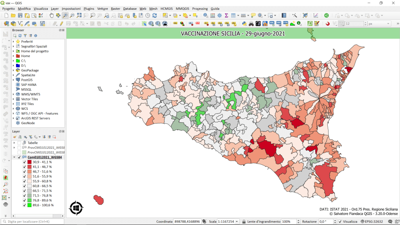Expand the GeoPackage browser node
This screenshot has height=225, width=400.
[13, 70]
